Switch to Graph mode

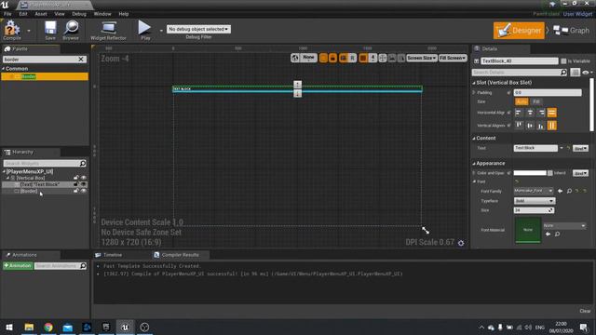(571, 31)
